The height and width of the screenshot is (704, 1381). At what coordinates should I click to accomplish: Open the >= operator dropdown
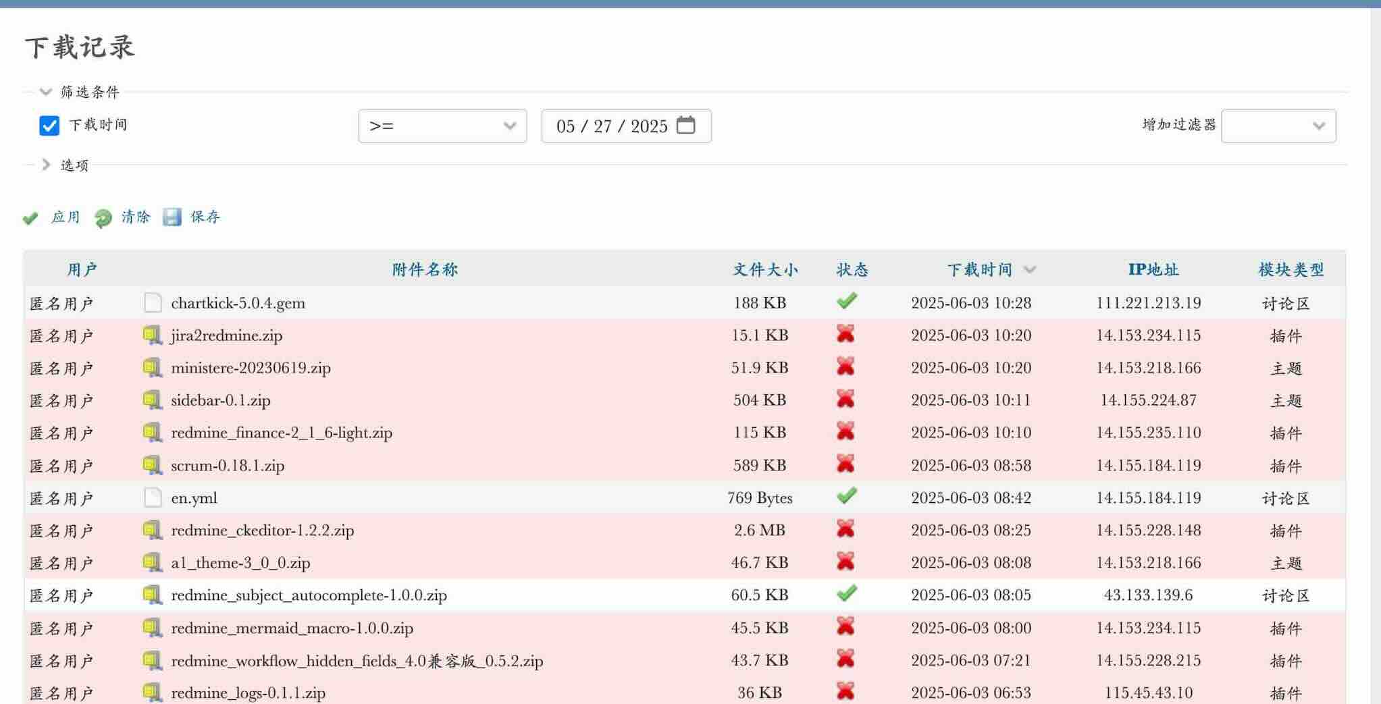tap(442, 126)
